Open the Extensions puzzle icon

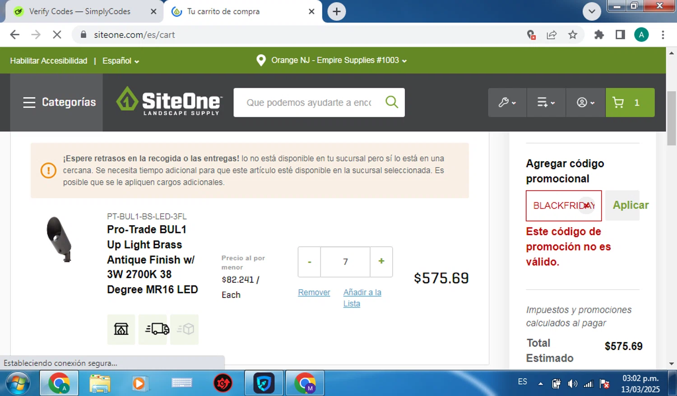599,35
